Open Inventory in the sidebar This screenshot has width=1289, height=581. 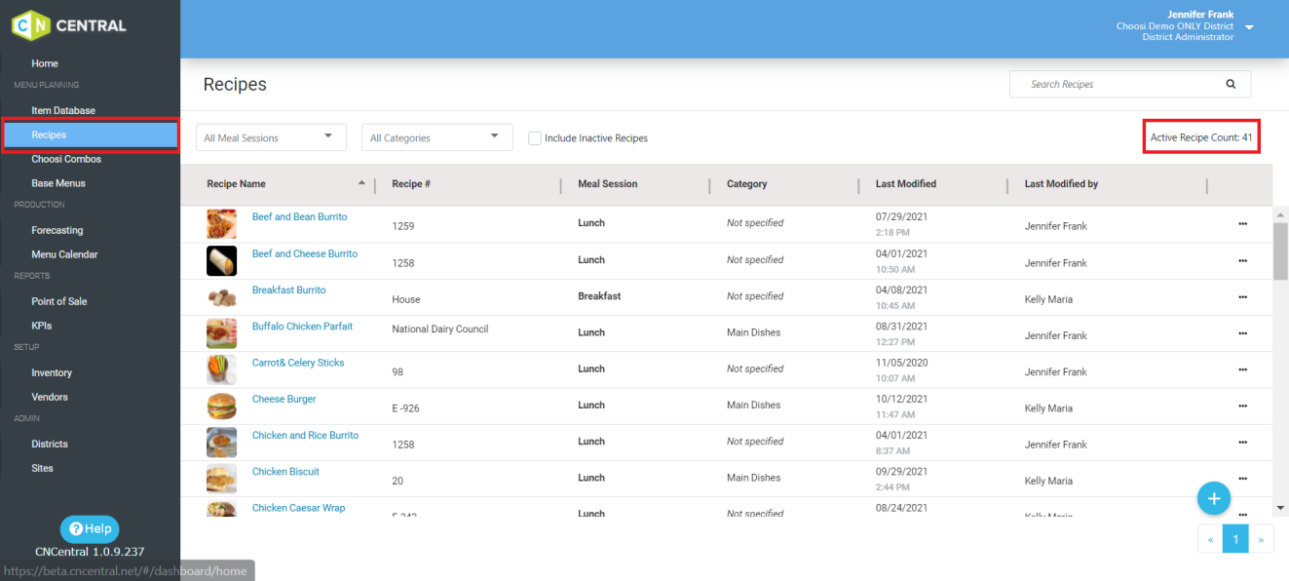click(52, 373)
